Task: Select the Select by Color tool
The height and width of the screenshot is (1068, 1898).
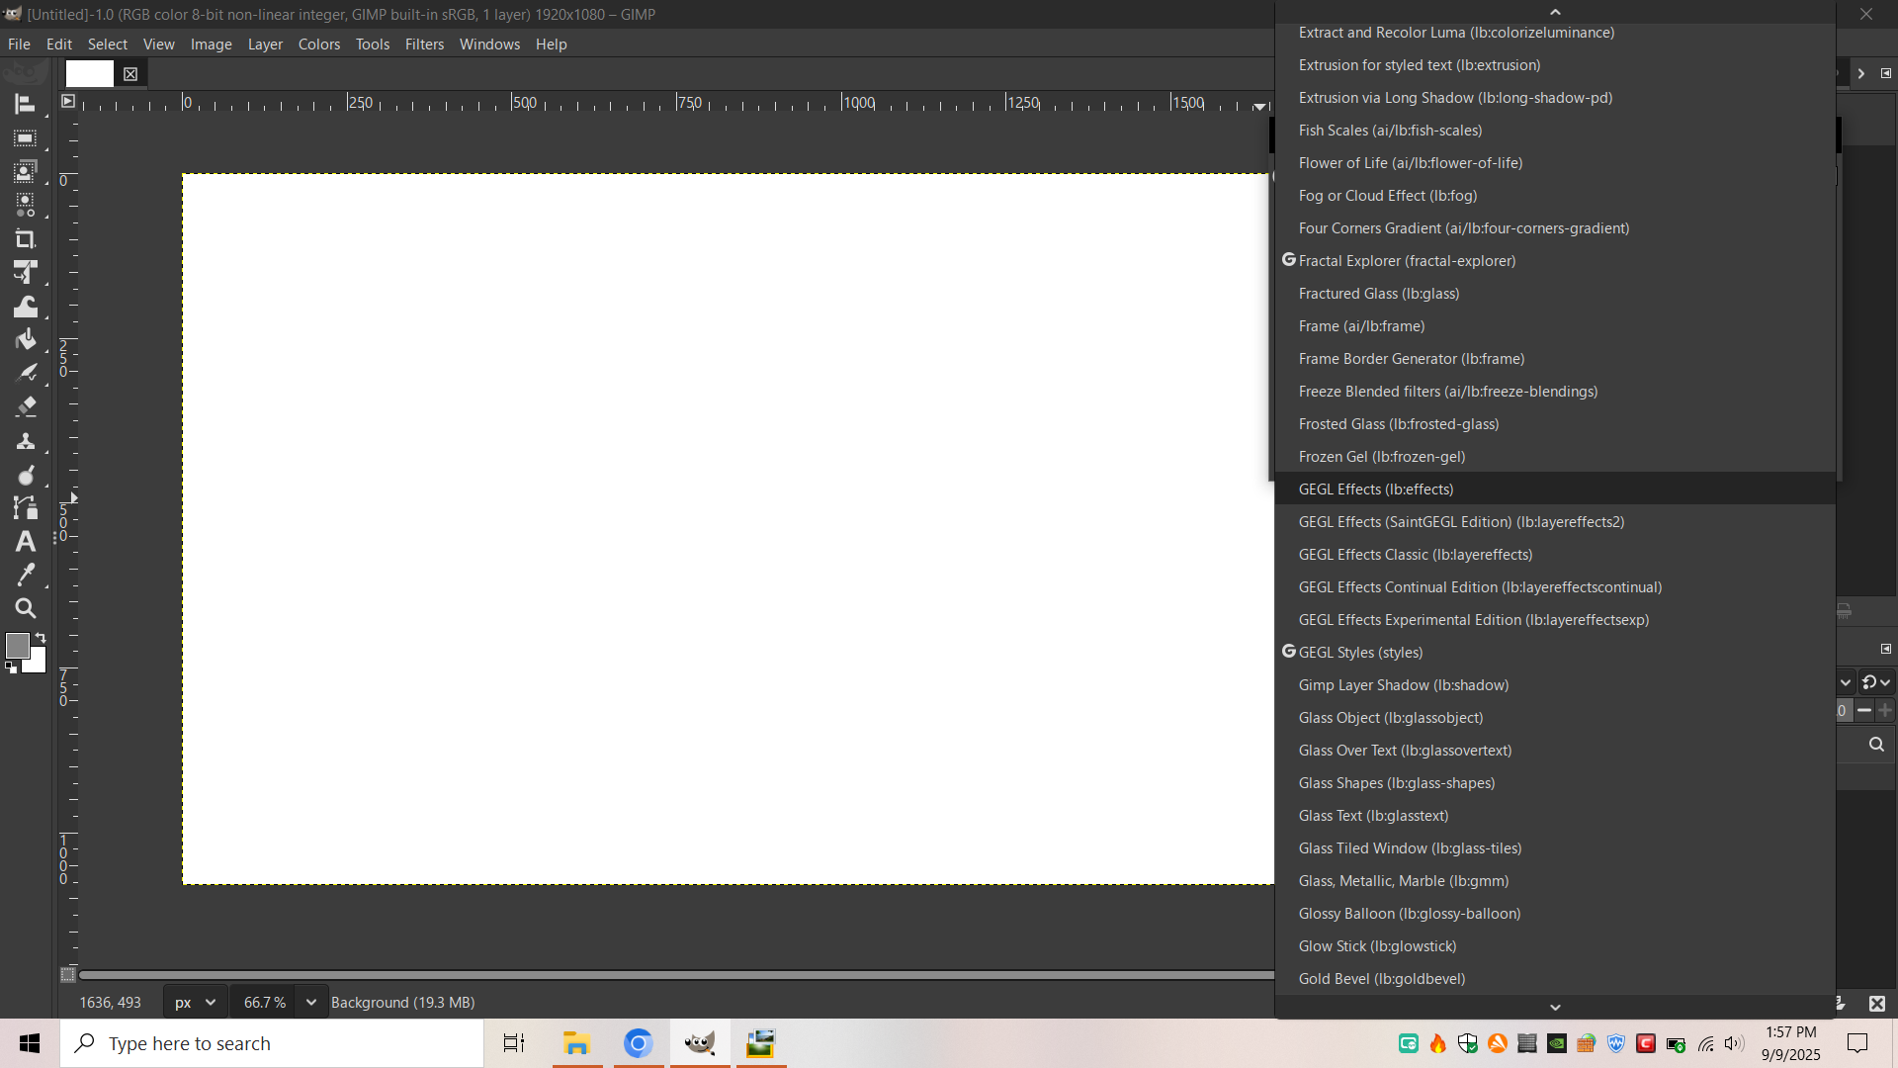Action: 26,206
